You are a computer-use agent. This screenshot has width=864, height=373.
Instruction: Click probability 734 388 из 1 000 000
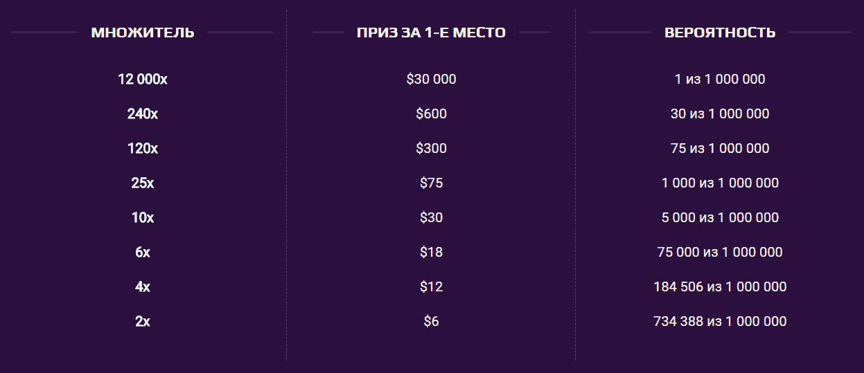(x=720, y=322)
